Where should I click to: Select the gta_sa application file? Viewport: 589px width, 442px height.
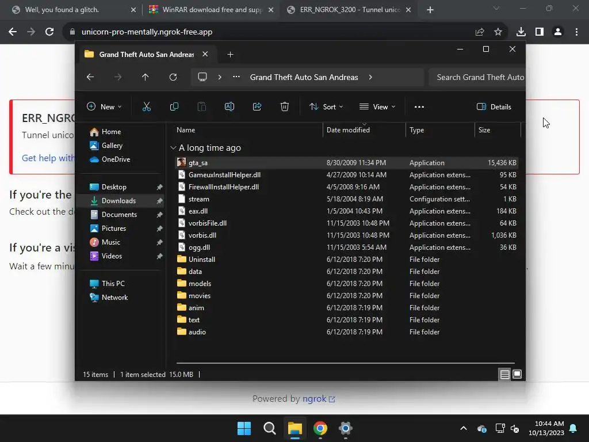tap(346, 163)
